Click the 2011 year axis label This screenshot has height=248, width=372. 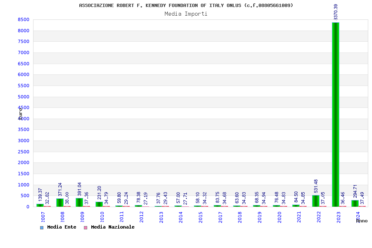click(122, 217)
